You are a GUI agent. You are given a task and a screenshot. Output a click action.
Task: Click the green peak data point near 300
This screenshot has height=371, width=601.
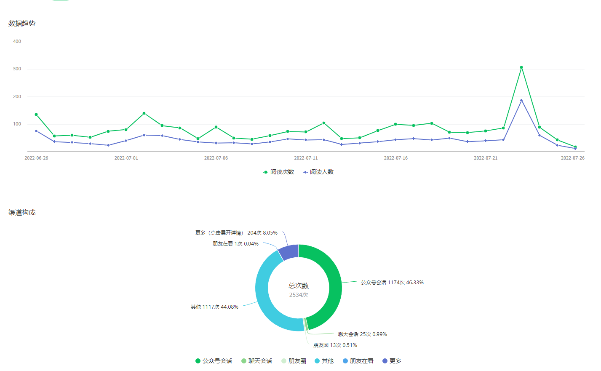tap(521, 67)
